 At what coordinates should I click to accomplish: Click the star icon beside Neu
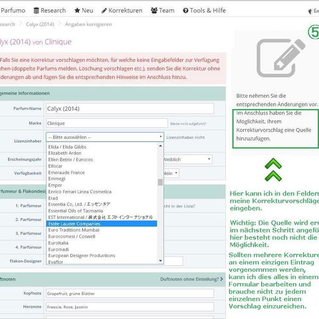pyautogui.click(x=77, y=11)
